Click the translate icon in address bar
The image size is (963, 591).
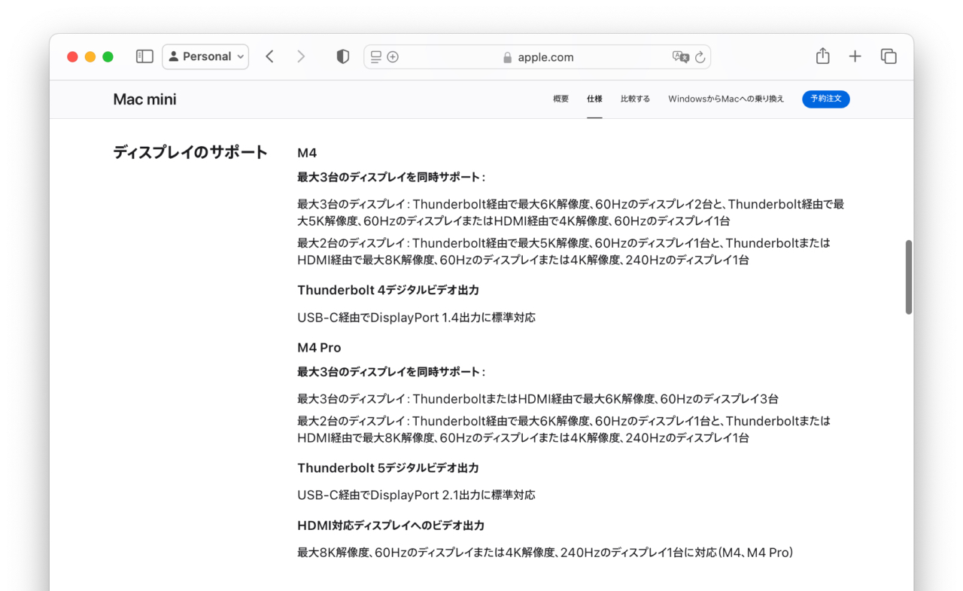click(x=681, y=56)
